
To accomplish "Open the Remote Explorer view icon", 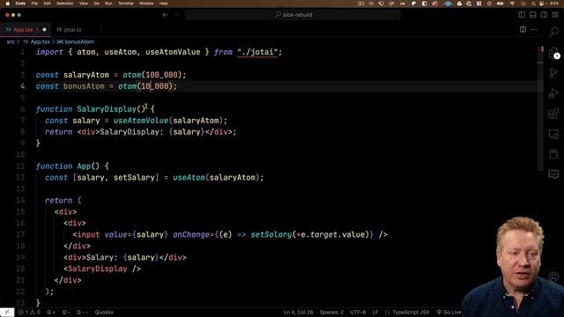I will [x=553, y=134].
